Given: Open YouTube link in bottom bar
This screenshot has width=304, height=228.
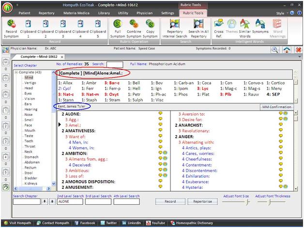Looking at the screenshot, I should [x=155, y=223].
